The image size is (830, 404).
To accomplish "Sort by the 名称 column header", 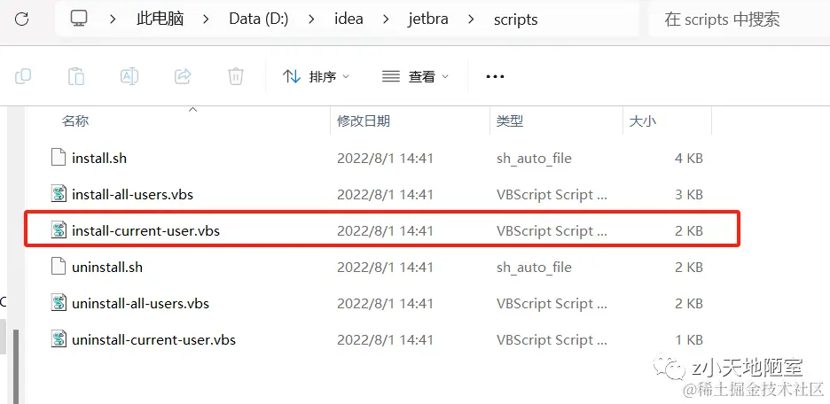I will pos(75,121).
